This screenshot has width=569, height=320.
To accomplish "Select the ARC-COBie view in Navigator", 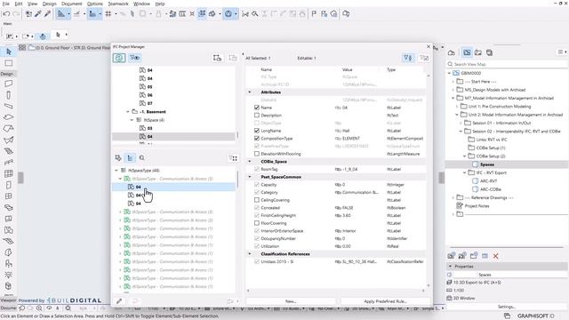I will (491, 189).
